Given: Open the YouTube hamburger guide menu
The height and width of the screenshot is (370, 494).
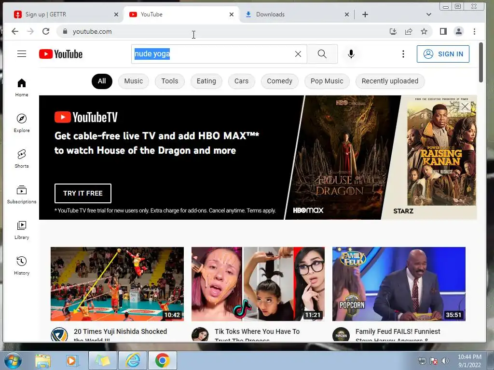Looking at the screenshot, I should [21, 54].
